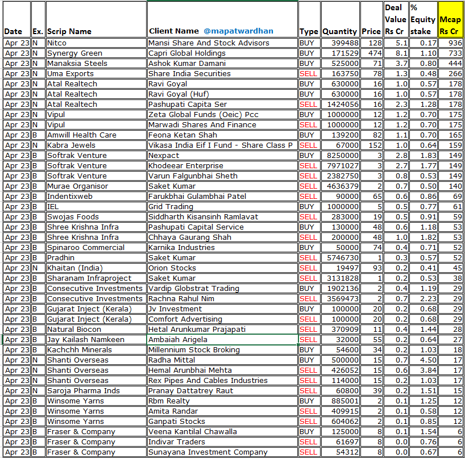Image resolution: width=465 pixels, height=458 pixels.
Task: Click Karnika Industries cell
Action: [x=222, y=248]
